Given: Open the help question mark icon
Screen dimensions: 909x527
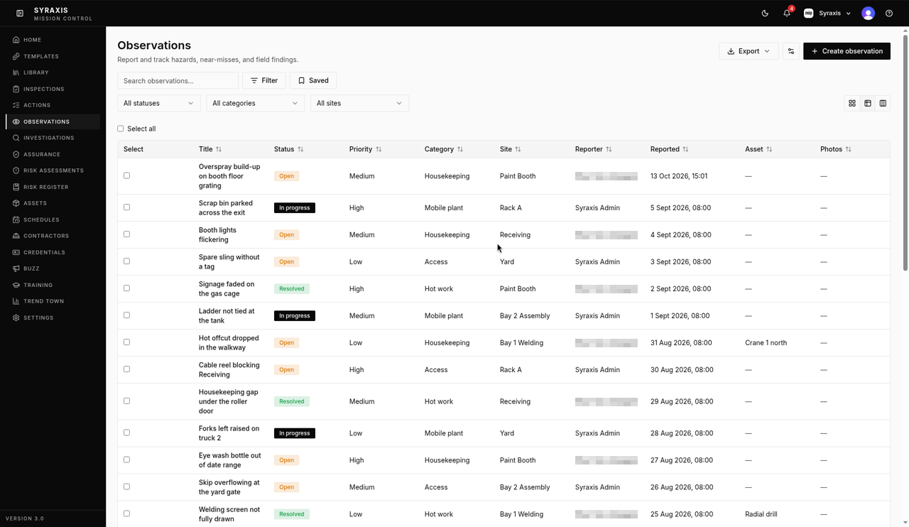Looking at the screenshot, I should click(889, 13).
